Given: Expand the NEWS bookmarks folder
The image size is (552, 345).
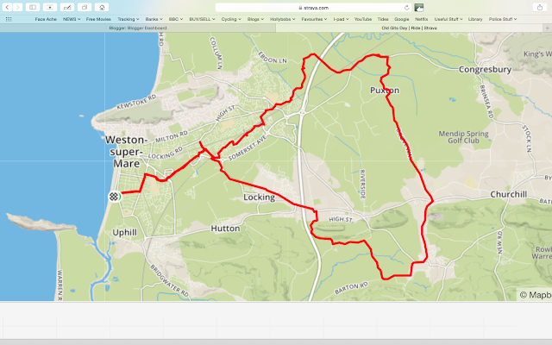Looking at the screenshot, I should (72, 19).
